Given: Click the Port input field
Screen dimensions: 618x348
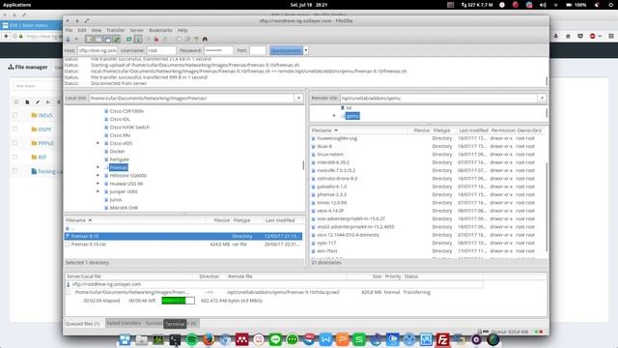Looking at the screenshot, I should coord(258,50).
